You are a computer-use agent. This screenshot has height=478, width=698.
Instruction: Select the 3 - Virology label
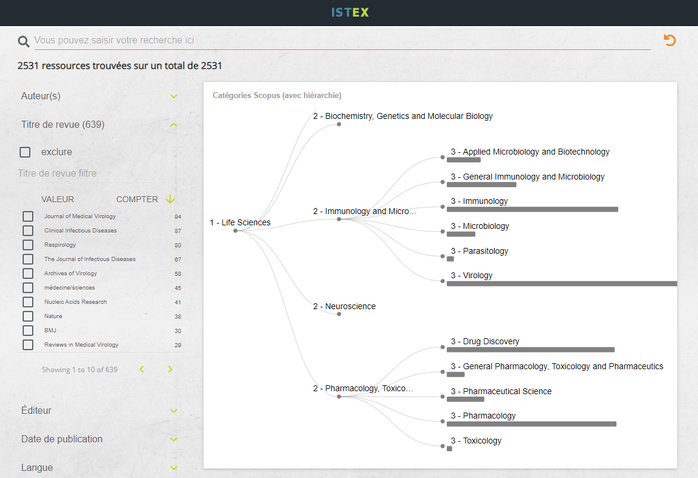pyautogui.click(x=472, y=275)
